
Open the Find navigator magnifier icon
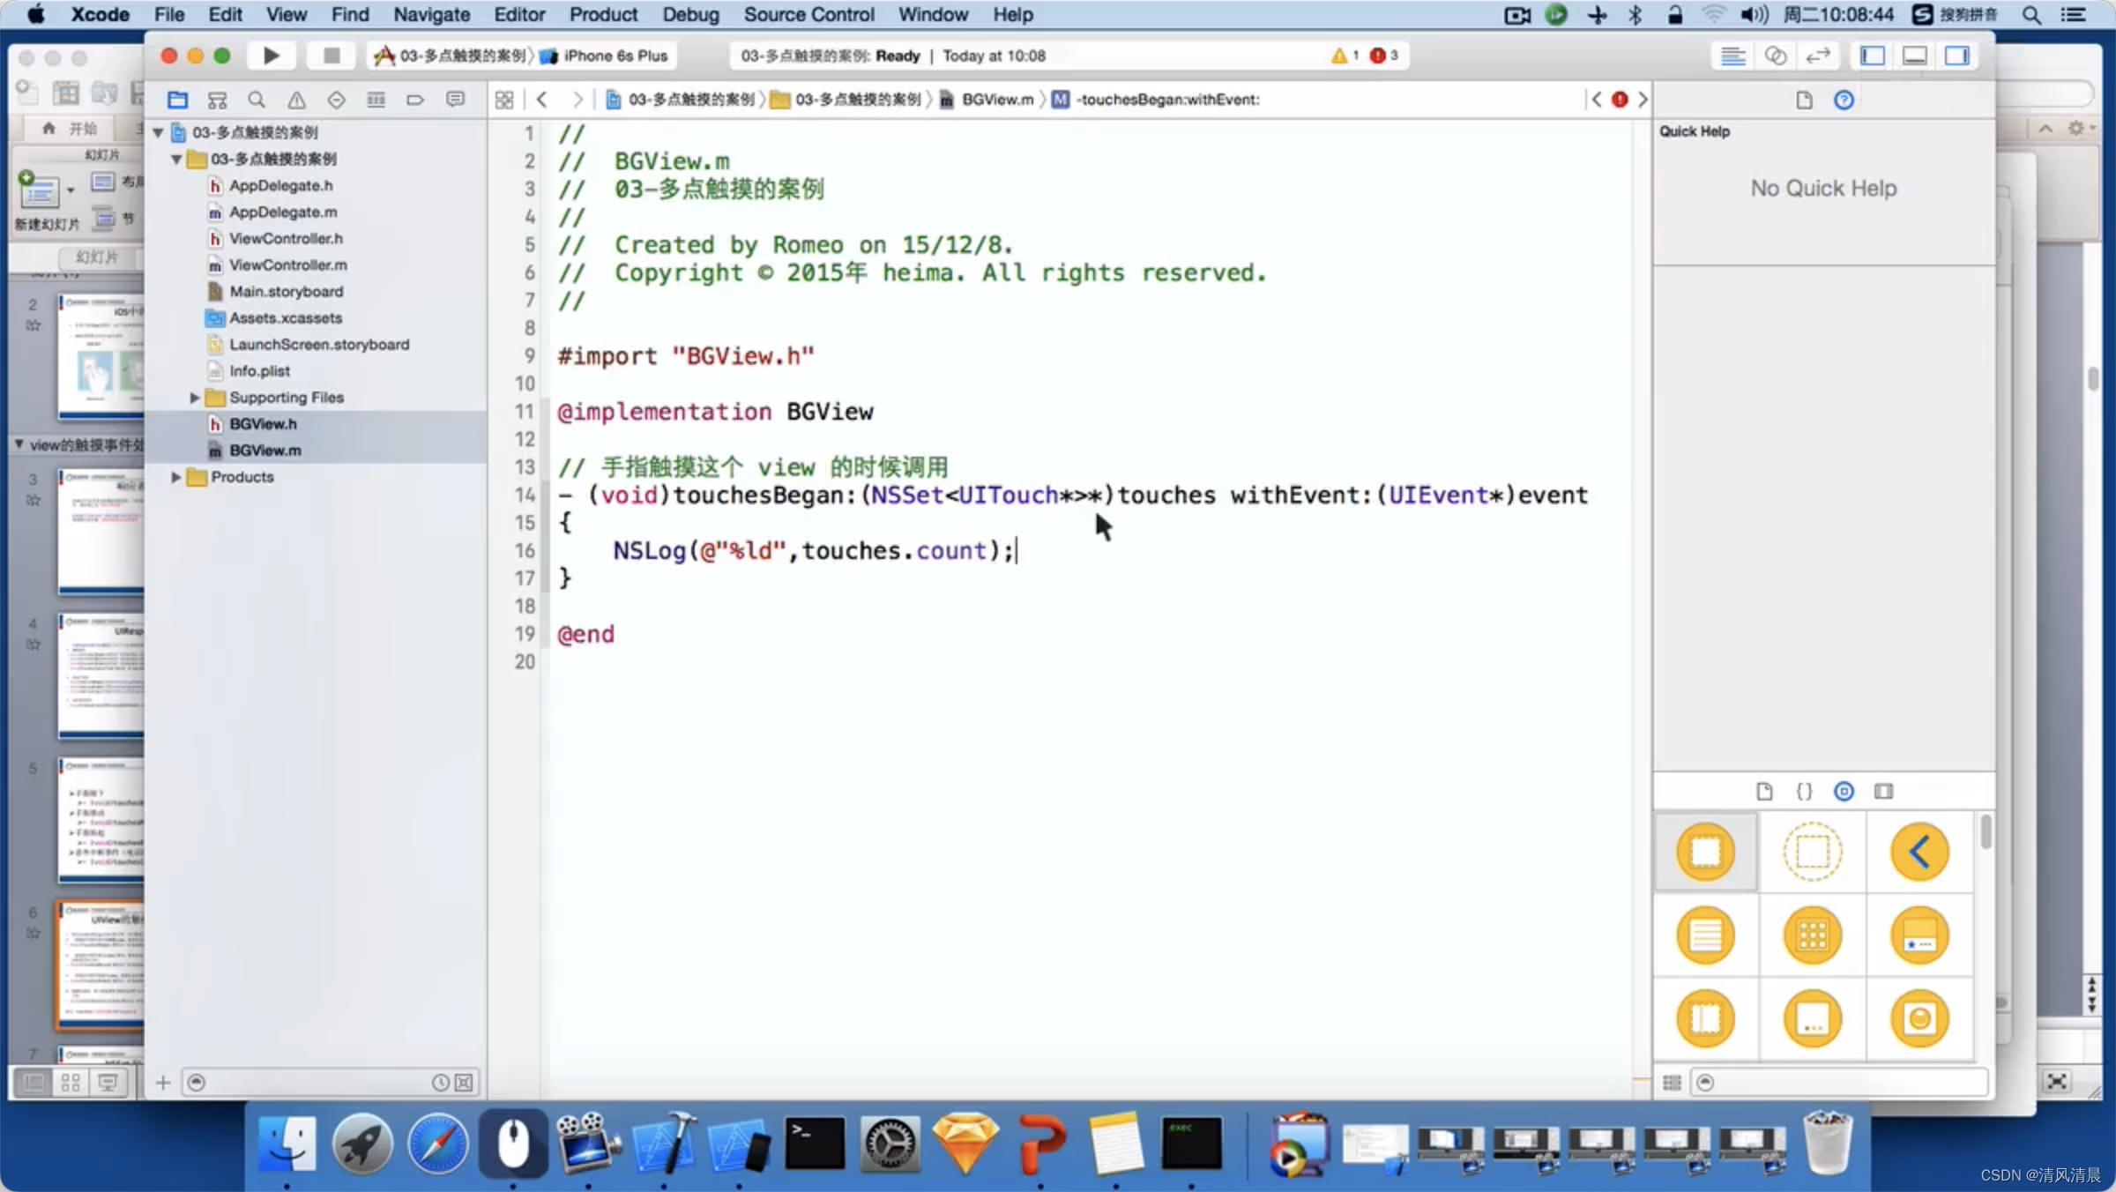[257, 100]
